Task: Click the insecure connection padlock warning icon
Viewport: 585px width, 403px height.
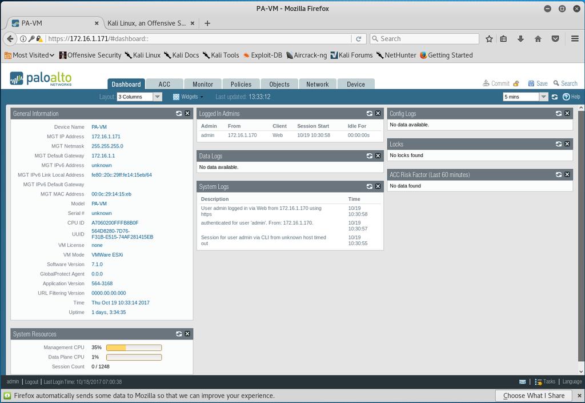Action: click(x=39, y=39)
